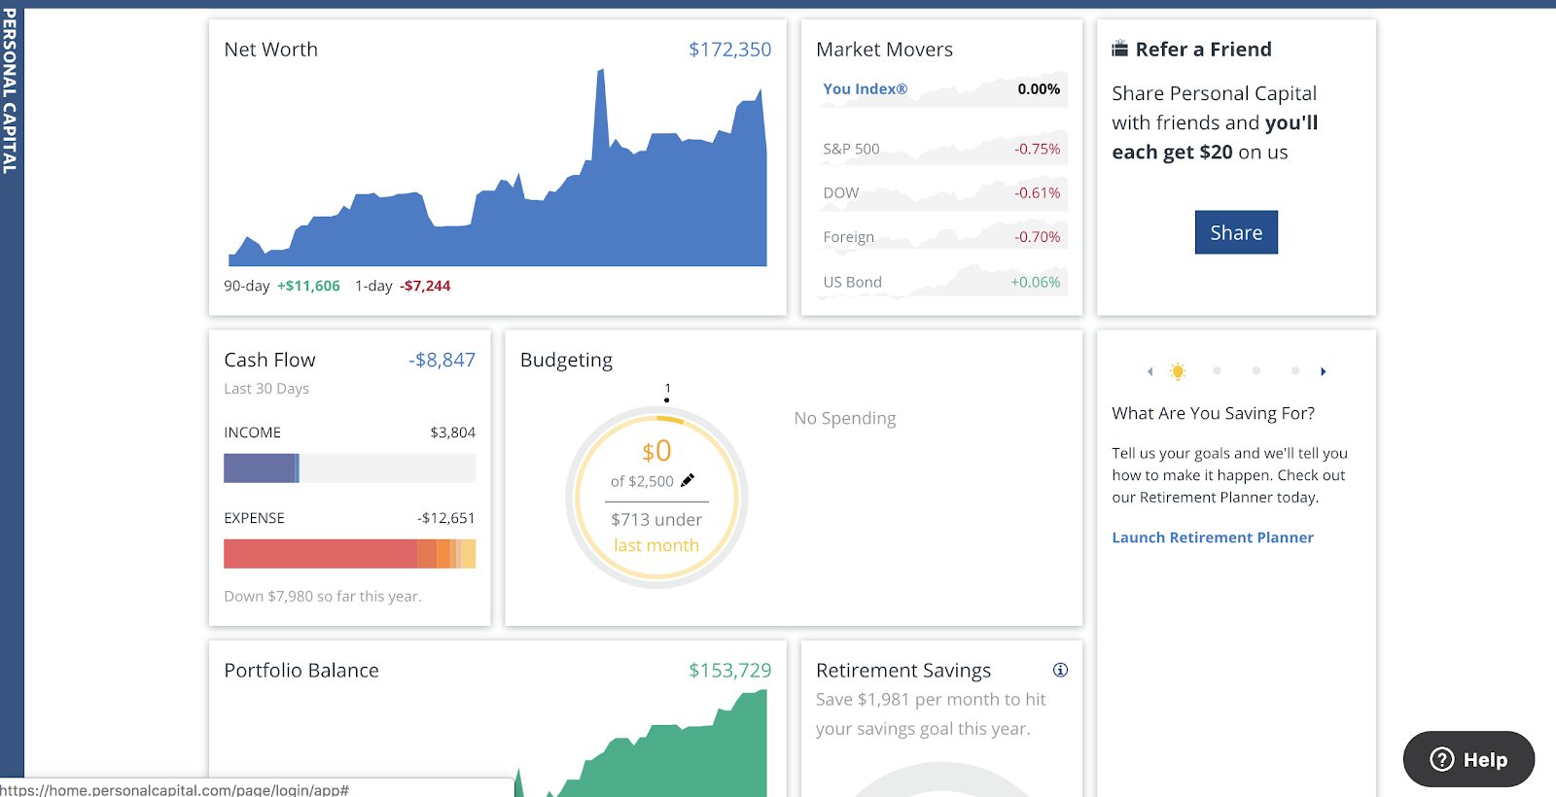
Task: Click the 0.00% You Index value
Action: pos(1039,88)
